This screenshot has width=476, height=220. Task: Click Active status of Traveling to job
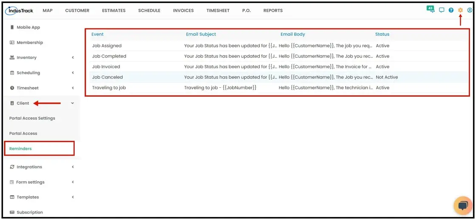tap(382, 88)
